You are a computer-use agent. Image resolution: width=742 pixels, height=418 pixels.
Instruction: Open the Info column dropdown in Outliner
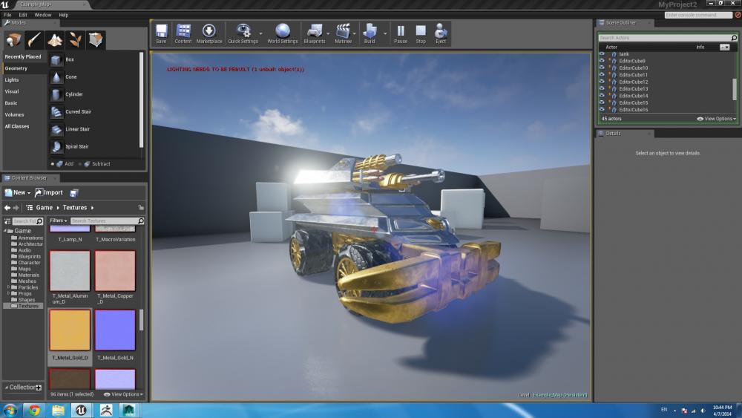click(x=724, y=48)
